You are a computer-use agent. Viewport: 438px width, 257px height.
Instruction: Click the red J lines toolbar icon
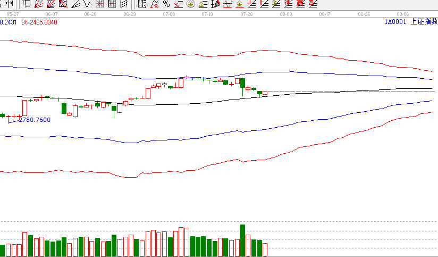[251, 4]
